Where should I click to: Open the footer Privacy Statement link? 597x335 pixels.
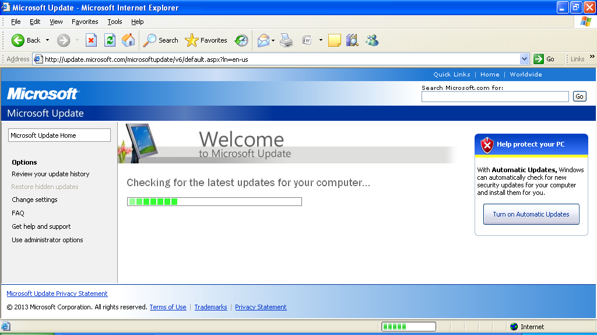[x=261, y=307]
